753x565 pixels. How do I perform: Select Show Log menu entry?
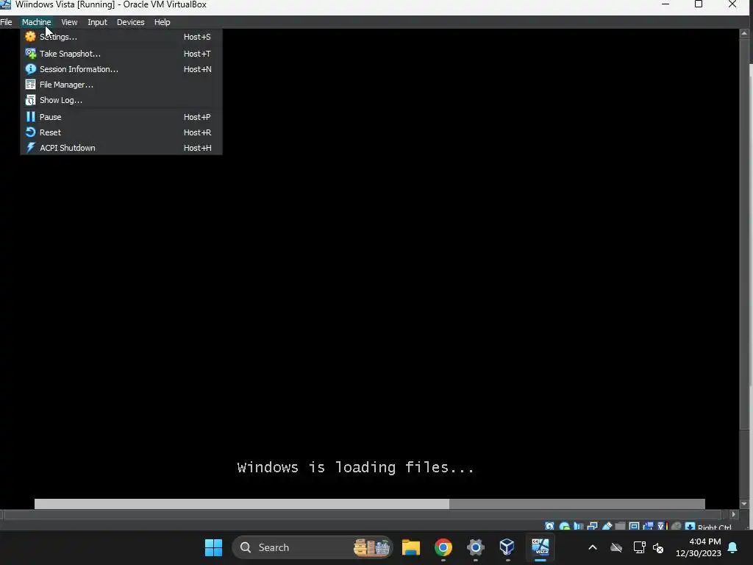(x=121, y=100)
